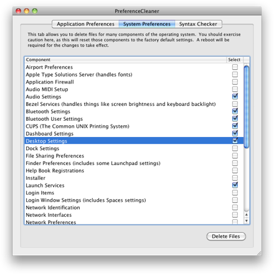Uncheck the Dashboard Settings checkbox

pos(235,133)
